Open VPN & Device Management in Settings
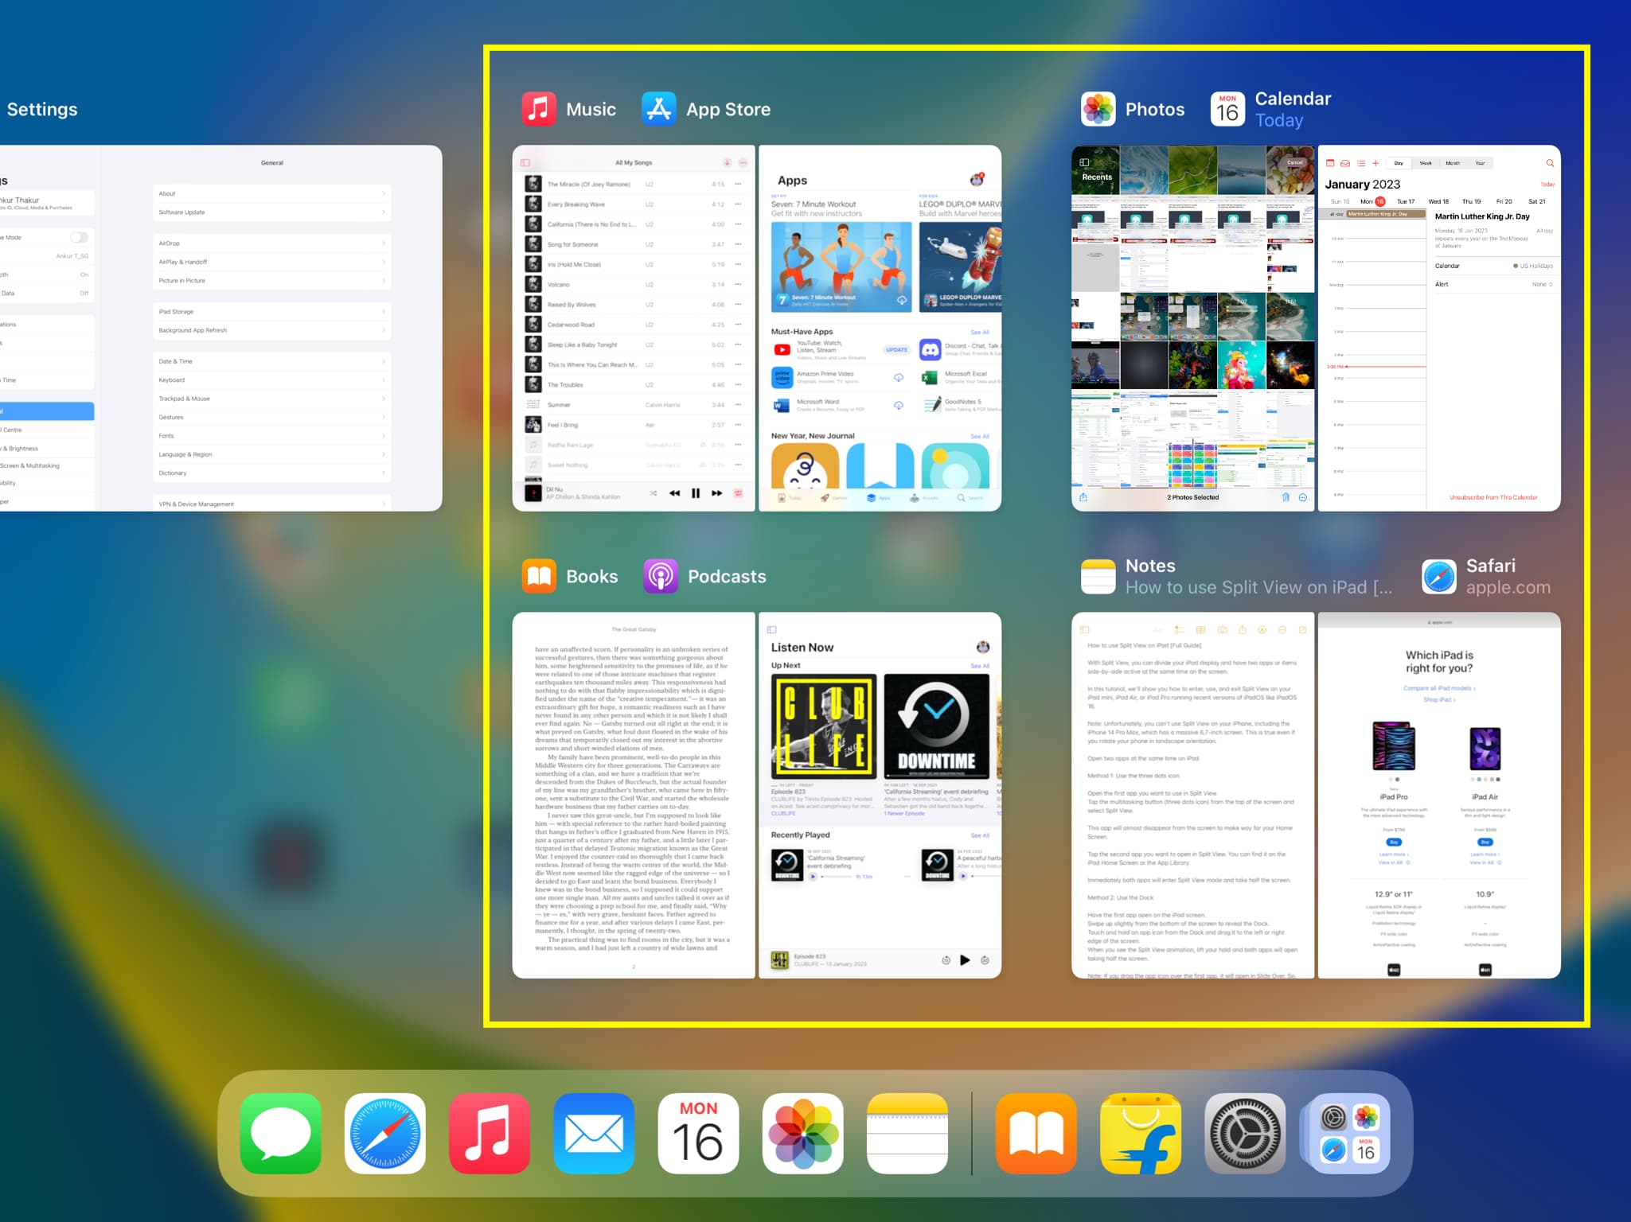 click(271, 504)
